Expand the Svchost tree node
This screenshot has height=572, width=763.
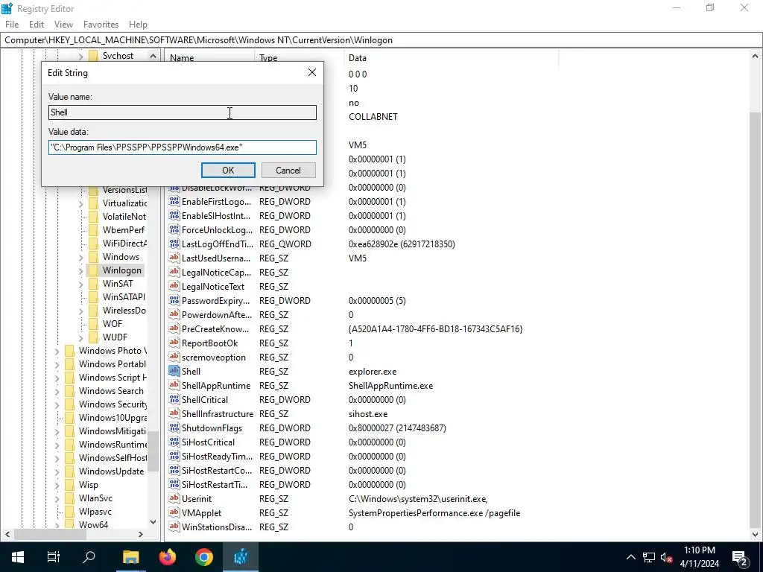point(80,57)
